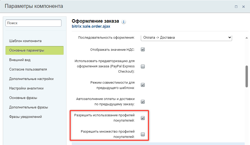The image size is (250, 145).
Task: Enable PayPal Express Checkout preauthorization checkbox
Action: 143,66
